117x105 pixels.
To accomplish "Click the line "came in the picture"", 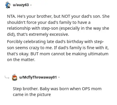I will point(32,95).
